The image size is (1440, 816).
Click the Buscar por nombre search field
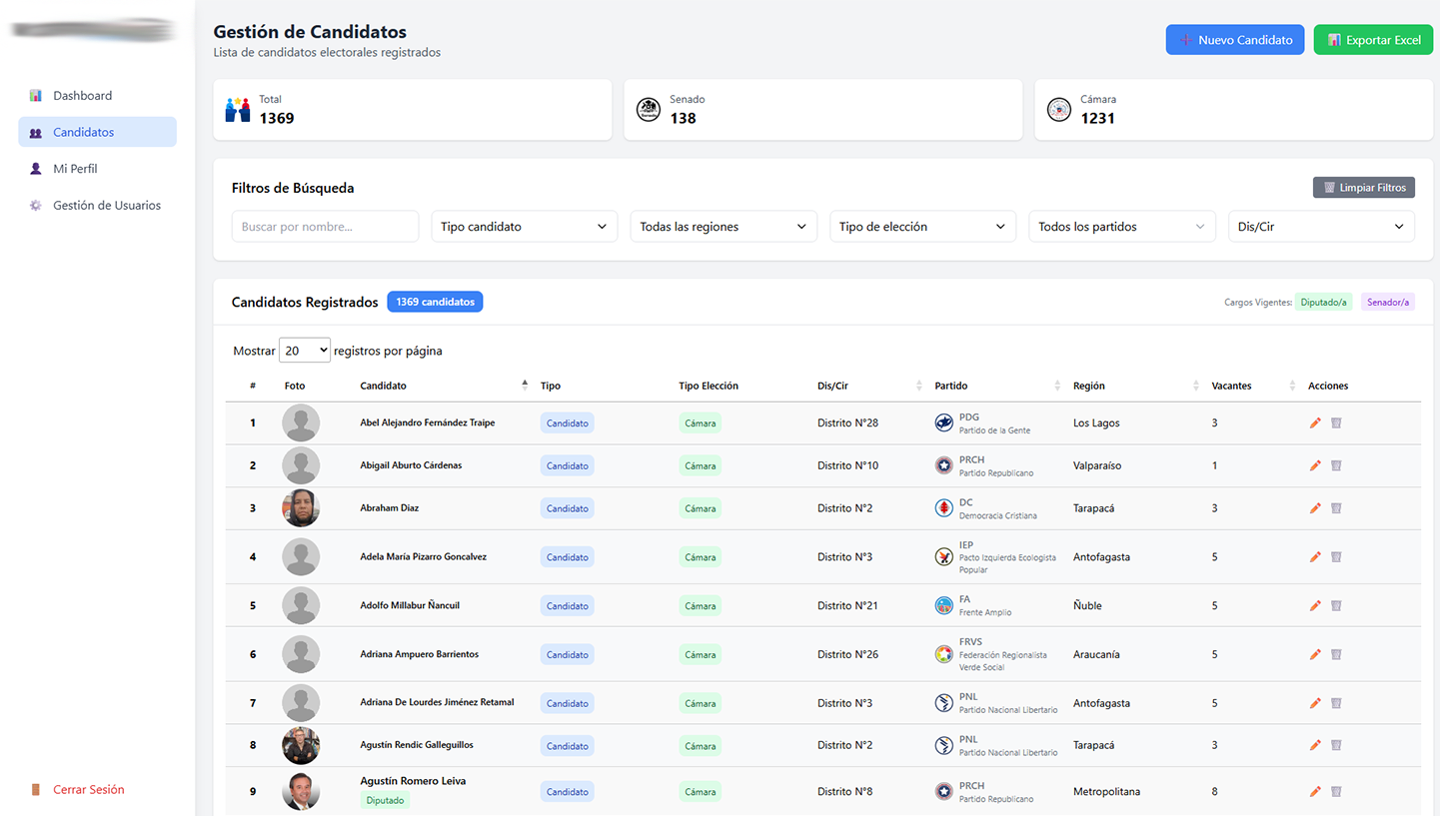[x=325, y=226]
